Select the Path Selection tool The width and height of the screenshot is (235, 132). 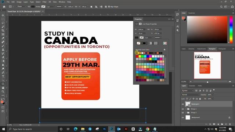[3, 80]
